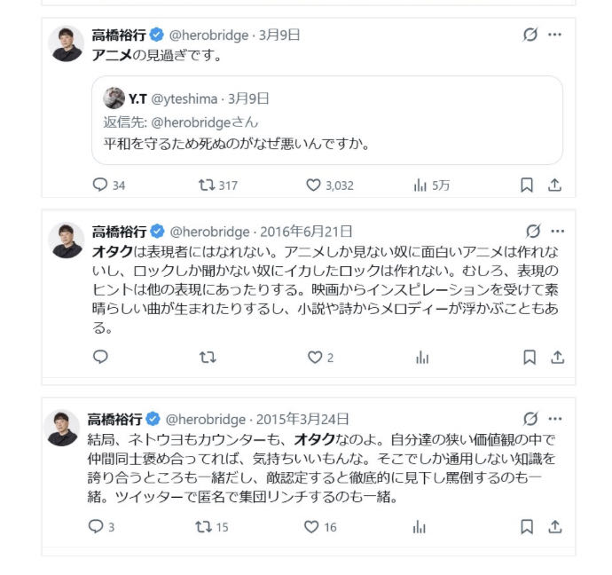View analytics of the 5万 views tweet
612x575 pixels.
point(421,185)
